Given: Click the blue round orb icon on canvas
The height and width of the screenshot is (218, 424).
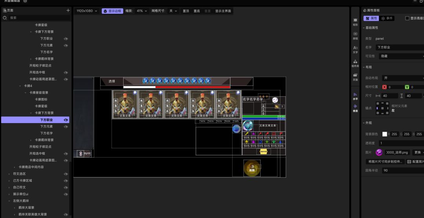Looking at the screenshot, I should 236,129.
